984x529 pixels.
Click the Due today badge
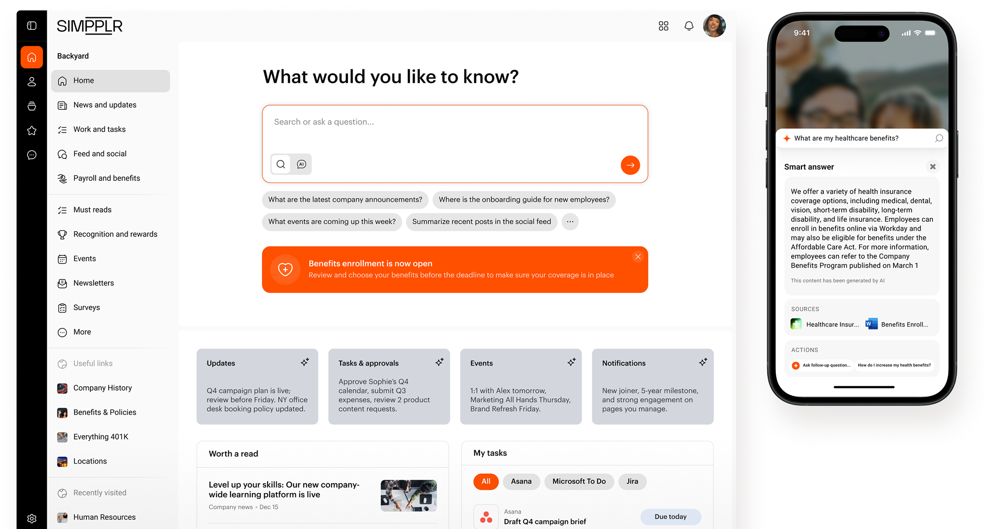670,517
